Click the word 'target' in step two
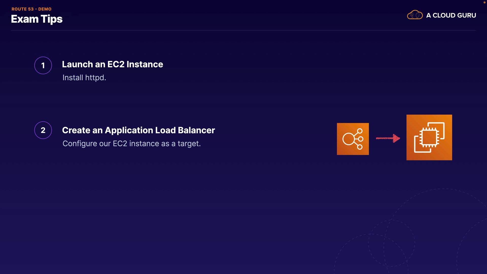The image size is (487, 274). (188, 143)
